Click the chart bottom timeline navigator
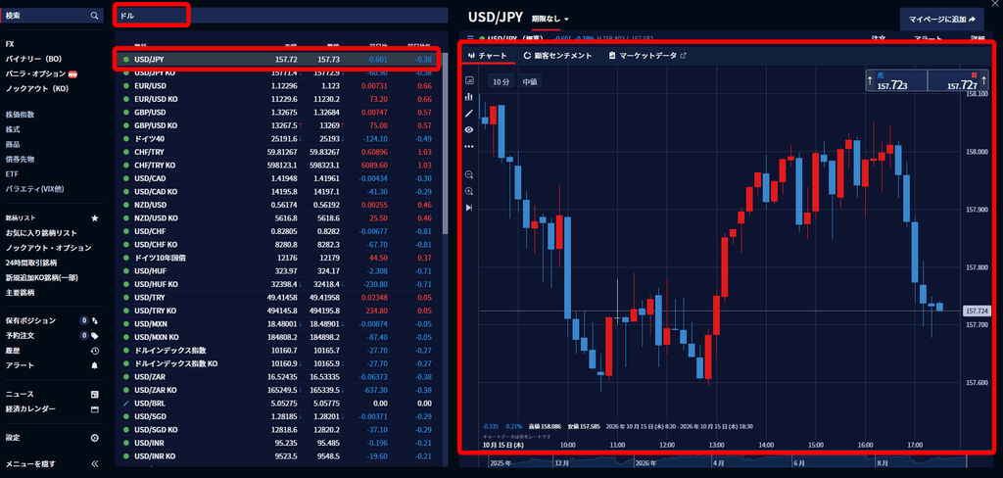Screen dimensions: 1003x478 point(726,460)
